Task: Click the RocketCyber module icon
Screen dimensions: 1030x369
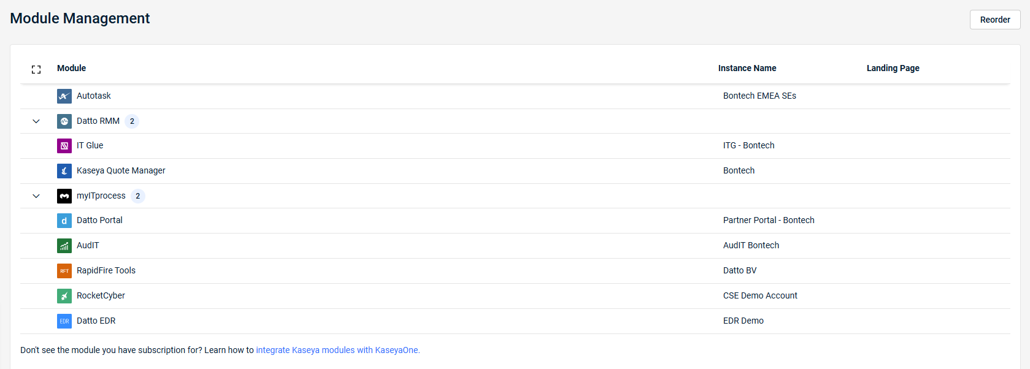Action: tap(64, 296)
